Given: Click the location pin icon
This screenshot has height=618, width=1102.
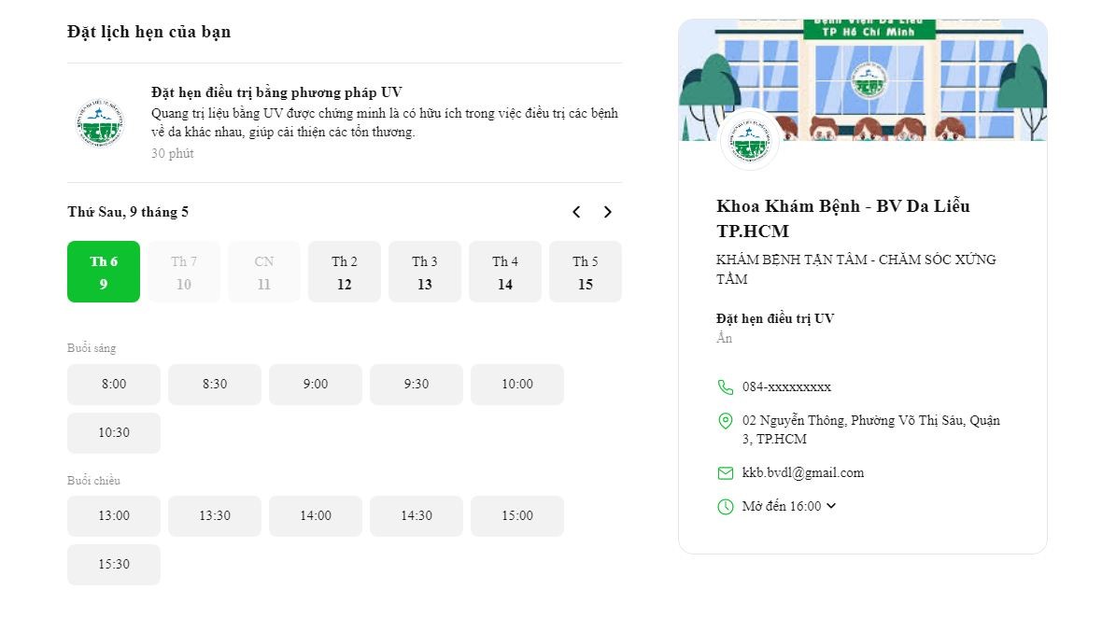Looking at the screenshot, I should [725, 421].
